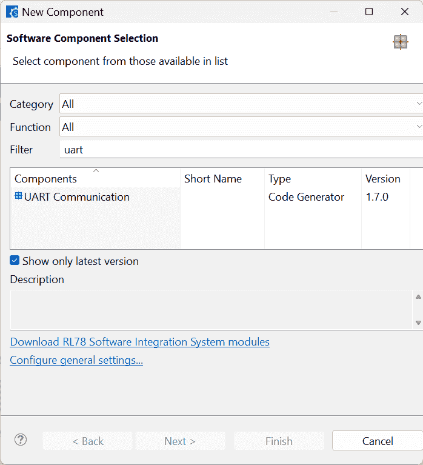The width and height of the screenshot is (423, 465).
Task: Close the New Component dialog
Action: tap(404, 12)
